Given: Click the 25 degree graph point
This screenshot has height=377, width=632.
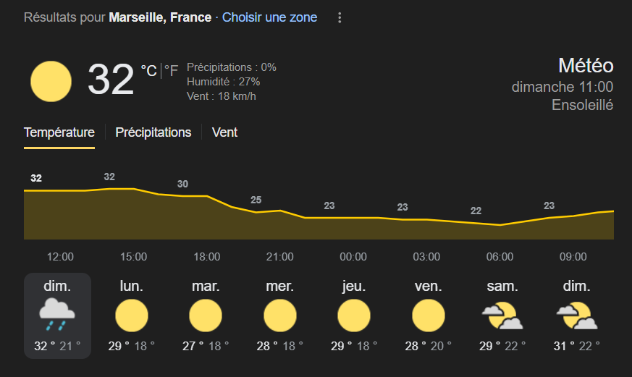Looking at the screenshot, I should pos(256,200).
